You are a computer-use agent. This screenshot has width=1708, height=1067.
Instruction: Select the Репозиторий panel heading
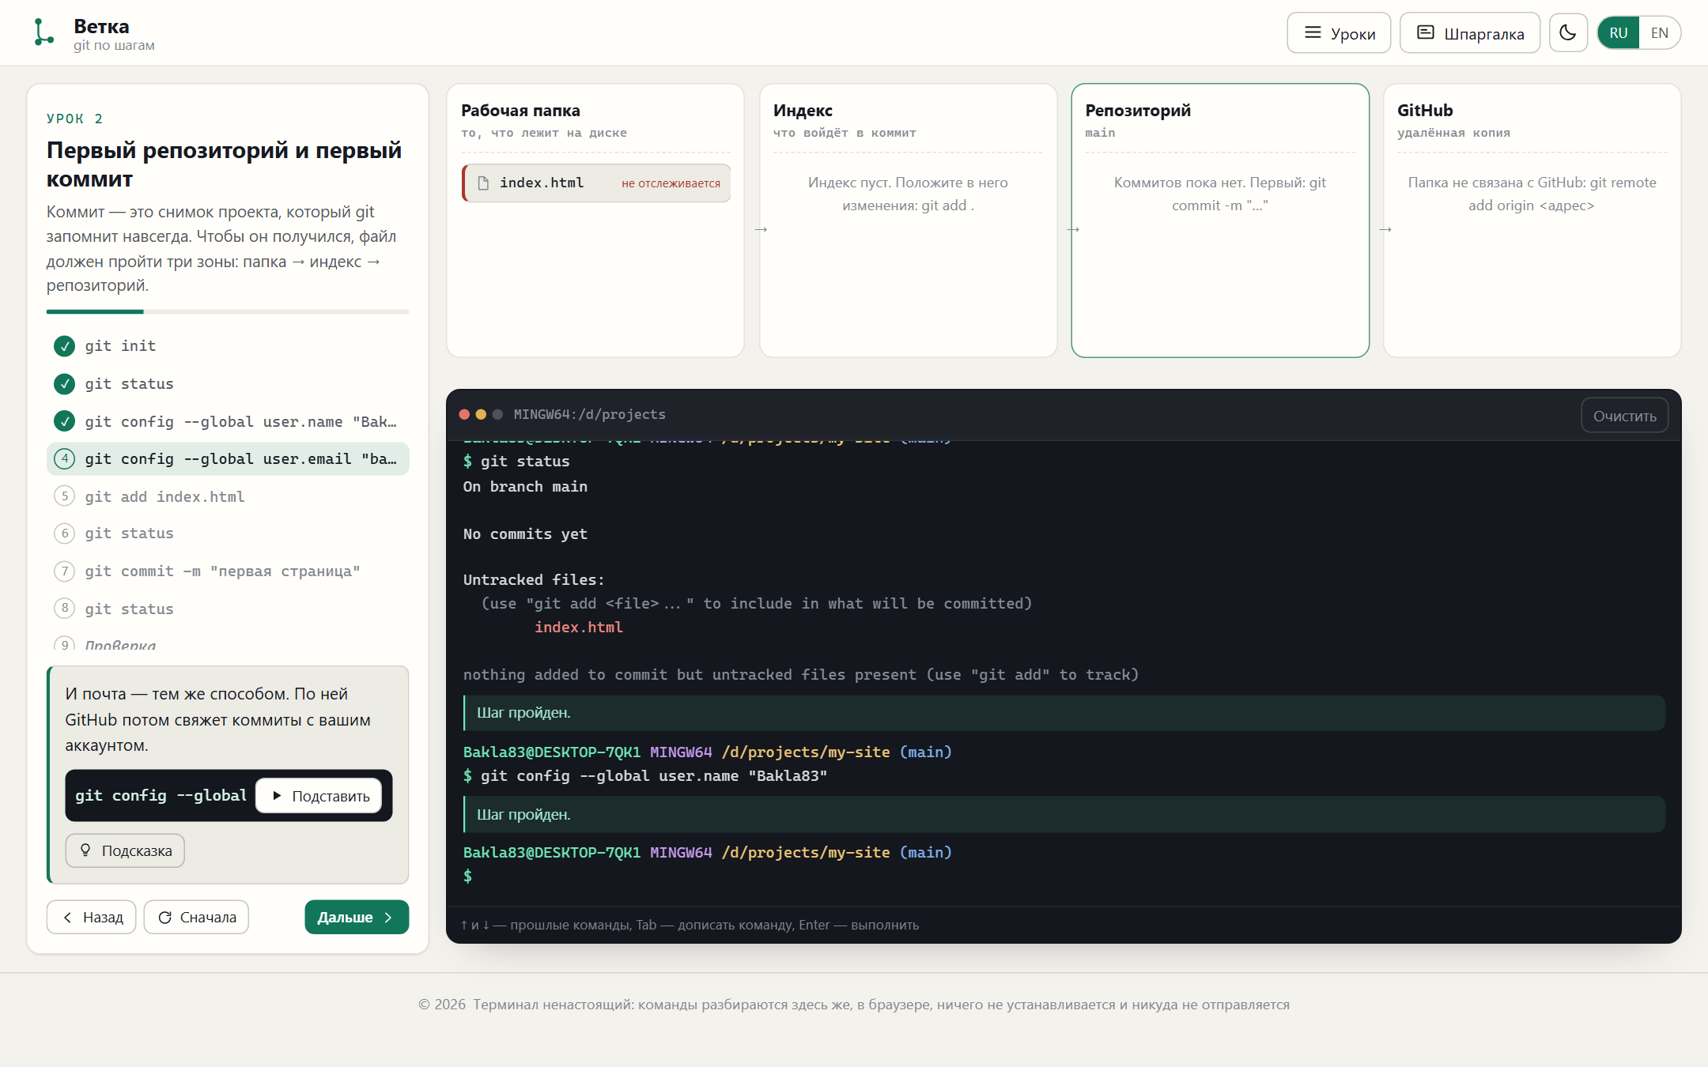[1138, 111]
